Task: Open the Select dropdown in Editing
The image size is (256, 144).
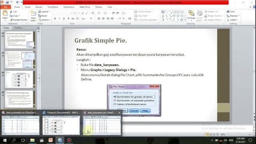Action: 232,20
